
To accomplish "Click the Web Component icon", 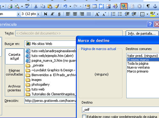I will tap(88, 6).
